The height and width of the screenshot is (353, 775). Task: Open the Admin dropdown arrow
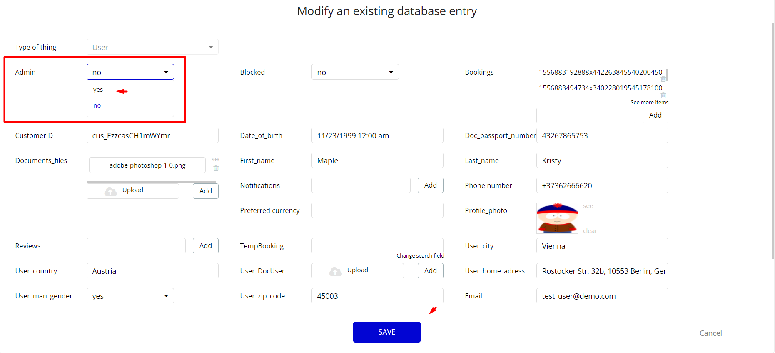point(166,72)
